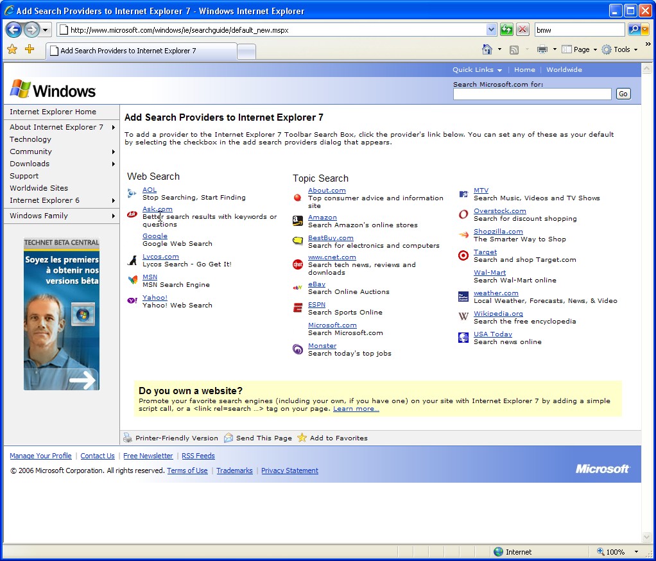Viewport: 656px width, 561px height.
Task: Click the AOL provider icon
Action: (x=132, y=193)
